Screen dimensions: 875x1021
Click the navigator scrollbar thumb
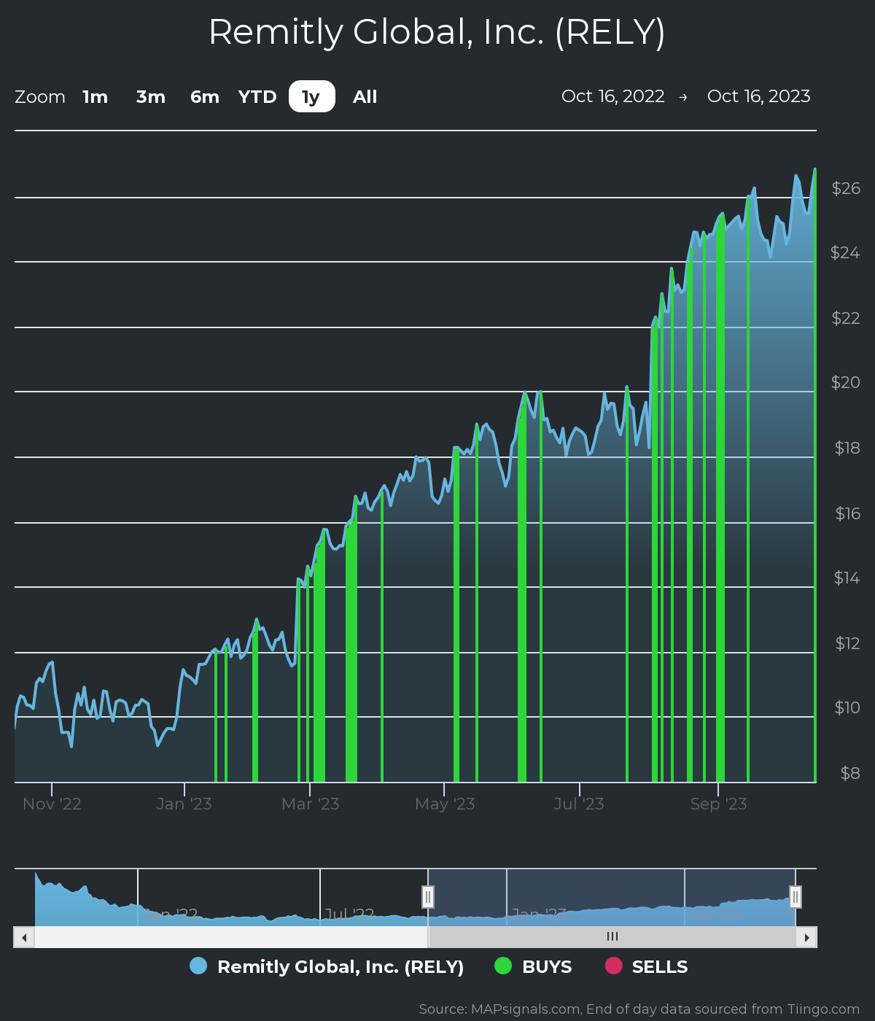612,937
